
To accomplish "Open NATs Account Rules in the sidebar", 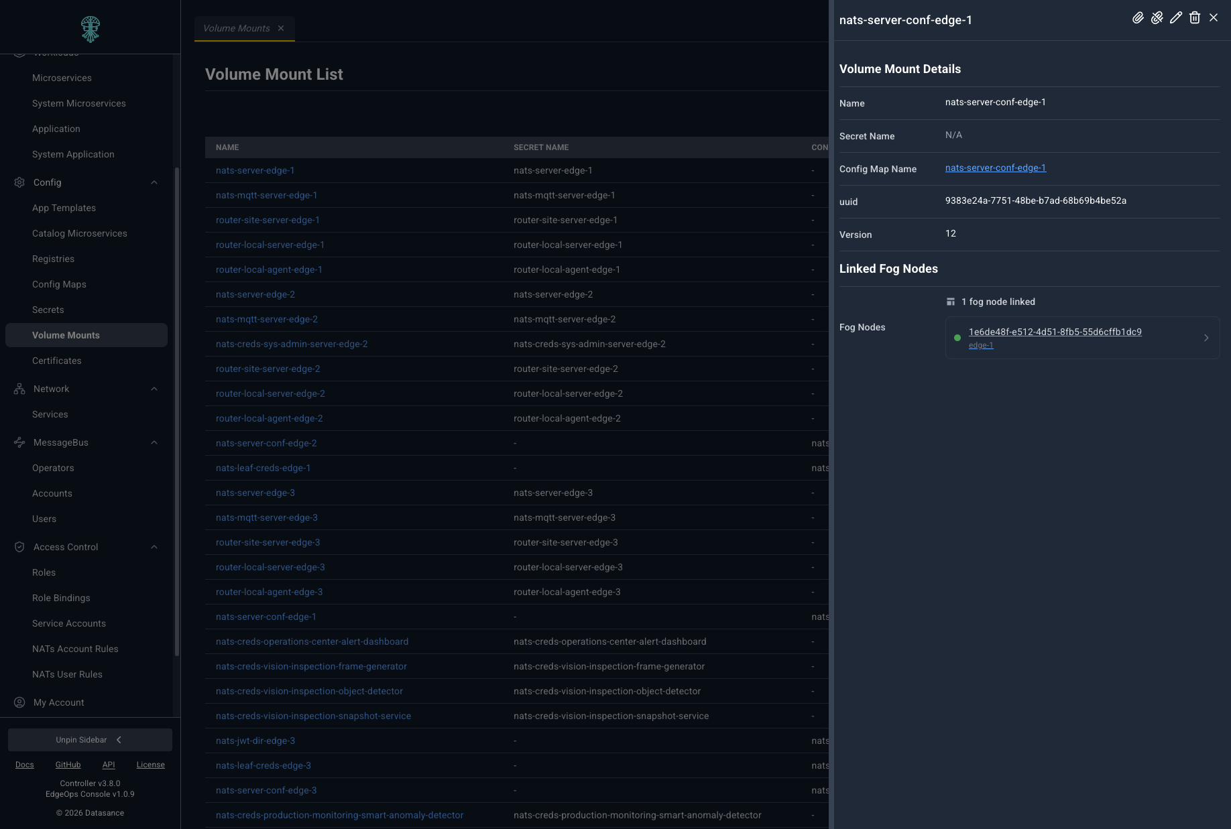I will (75, 649).
